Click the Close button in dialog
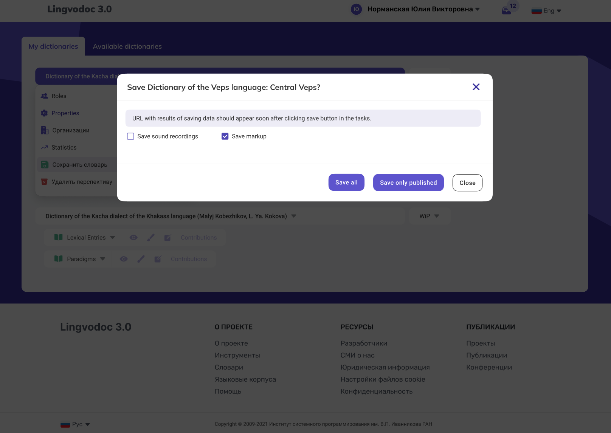611x433 pixels. (x=467, y=183)
